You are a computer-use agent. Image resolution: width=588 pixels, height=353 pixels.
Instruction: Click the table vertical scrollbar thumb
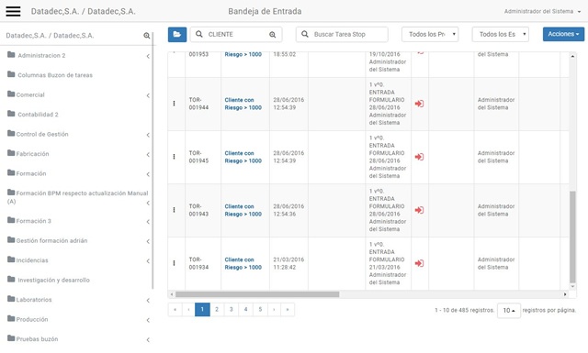click(572, 237)
